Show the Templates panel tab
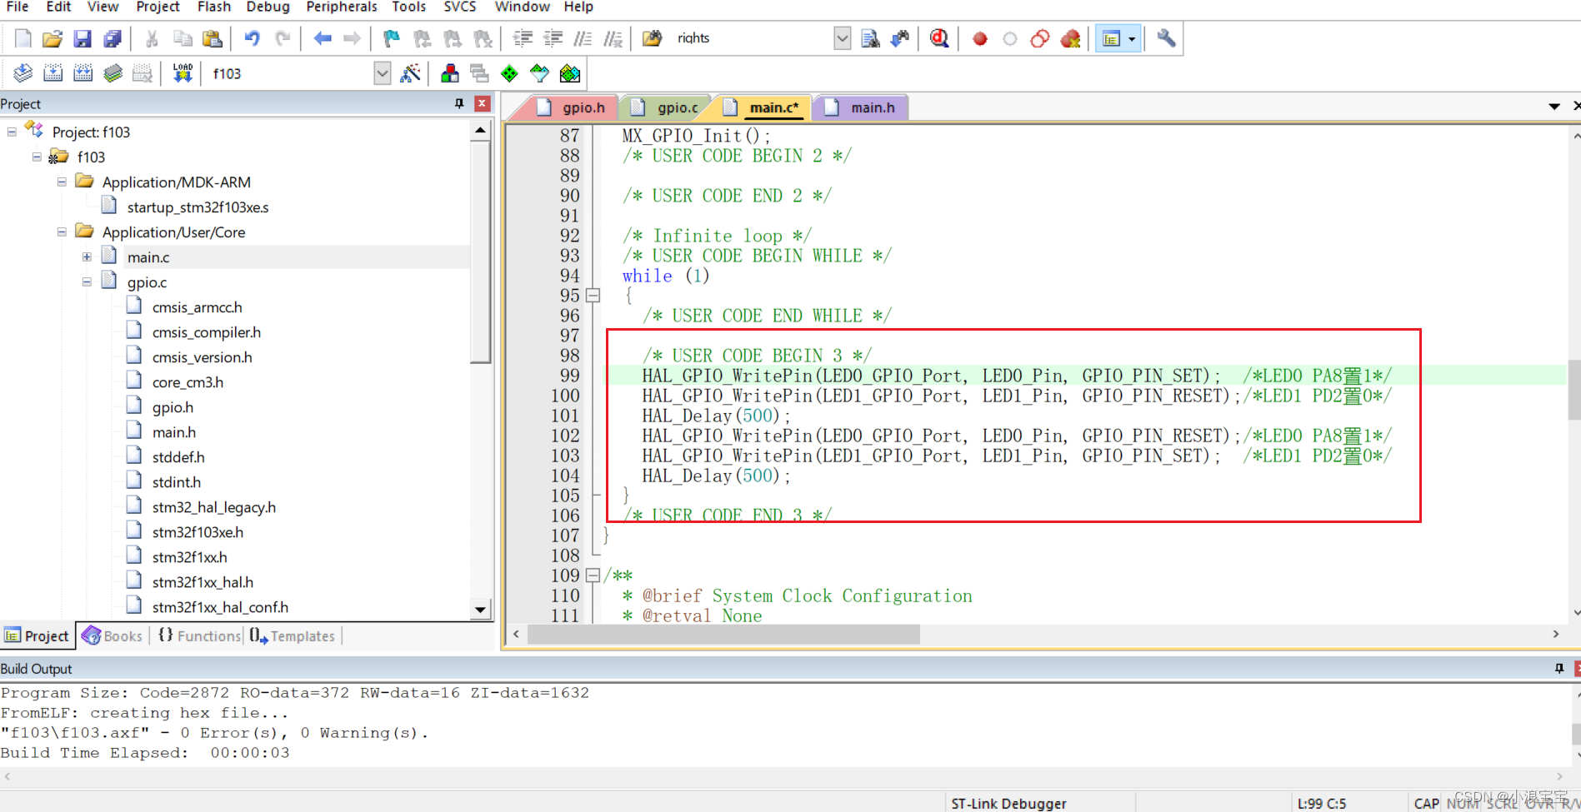 [293, 635]
